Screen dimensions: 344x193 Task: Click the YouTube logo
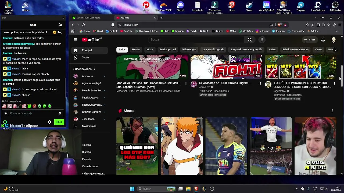(x=91, y=40)
